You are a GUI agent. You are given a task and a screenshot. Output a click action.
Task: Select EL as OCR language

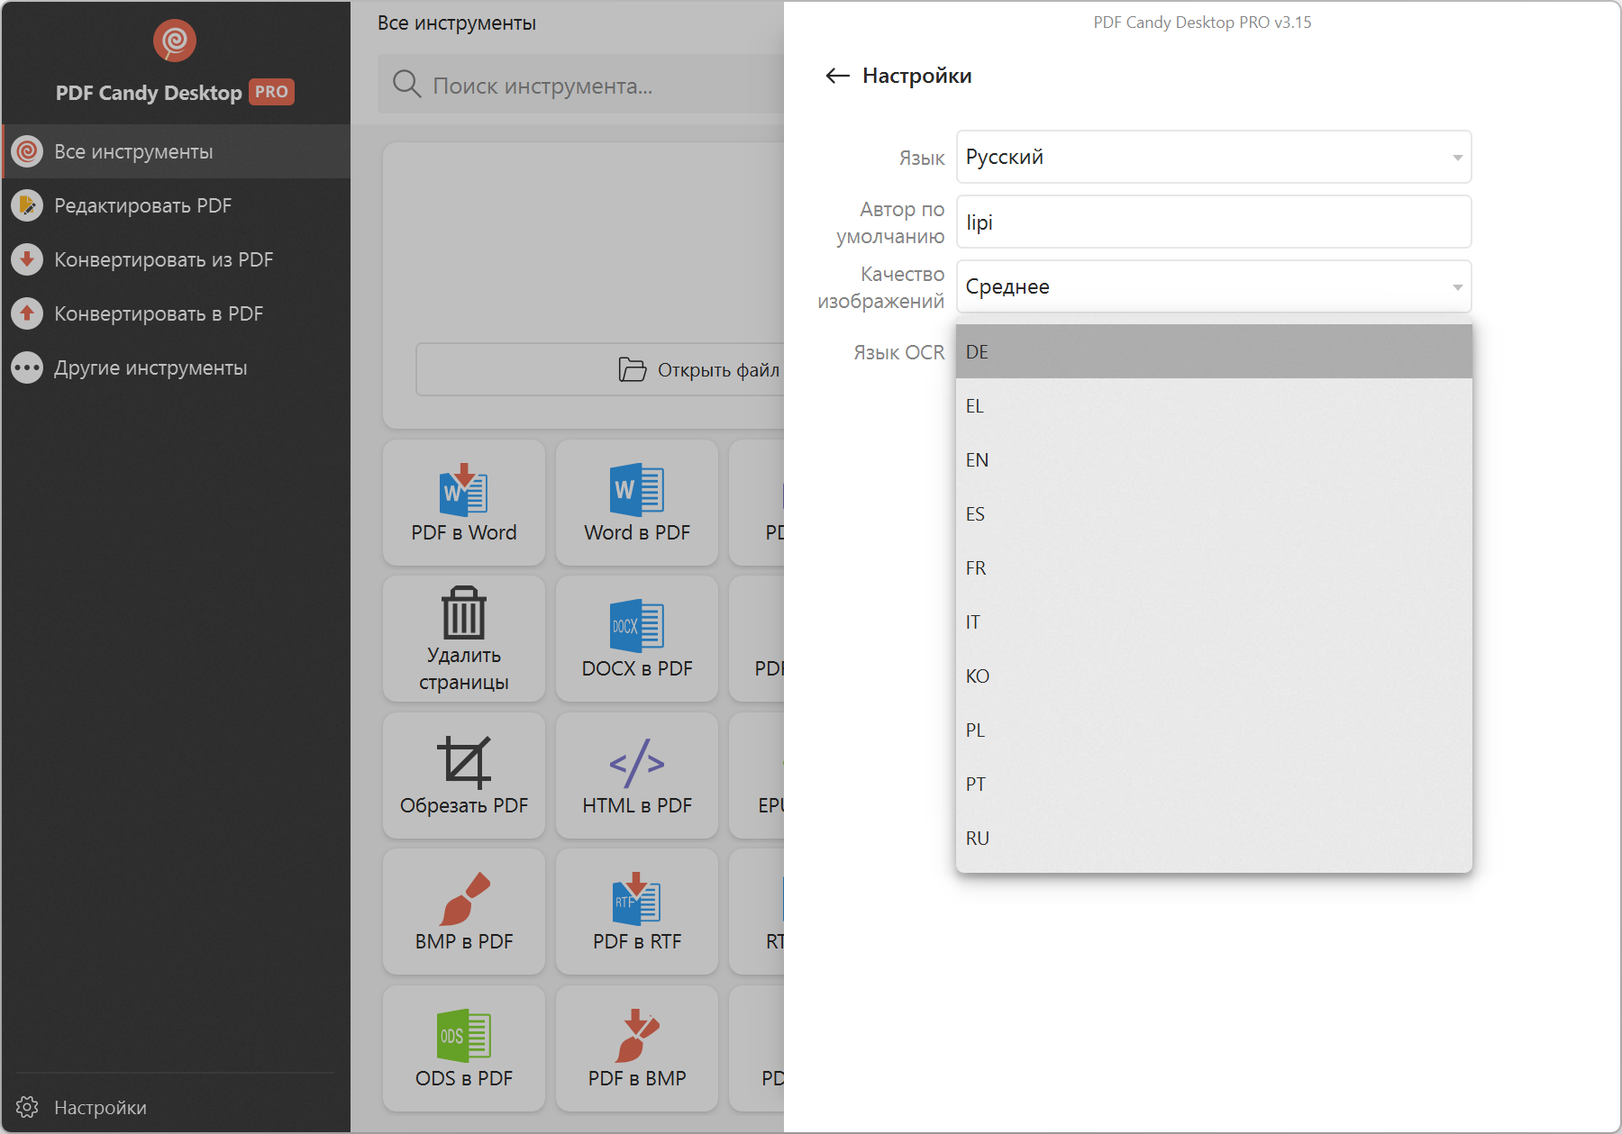pyautogui.click(x=1214, y=405)
